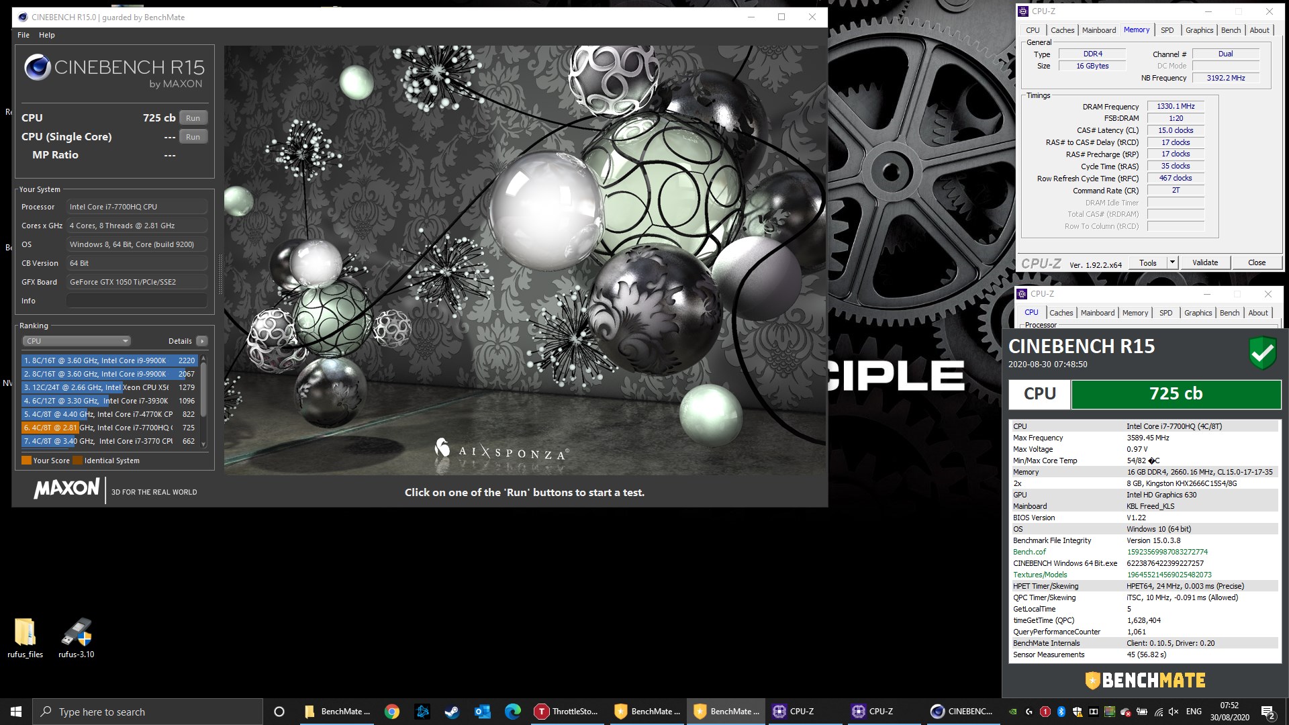Click the BenchMate logo at panel bottom

point(1145,681)
